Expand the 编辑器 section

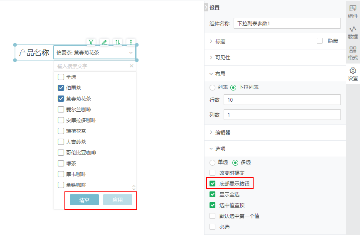point(222,133)
